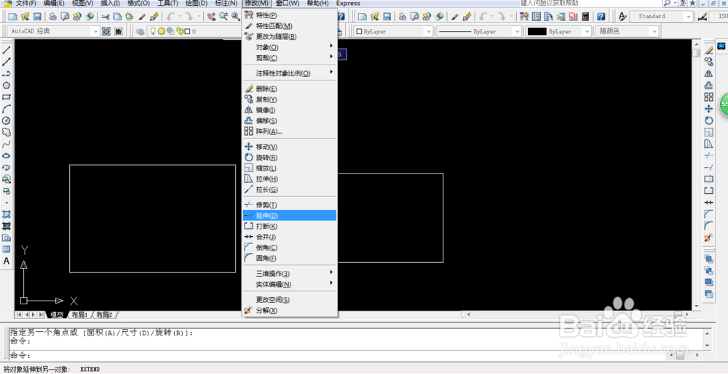Toggle layer 0 lock padlock icon

tap(179, 31)
